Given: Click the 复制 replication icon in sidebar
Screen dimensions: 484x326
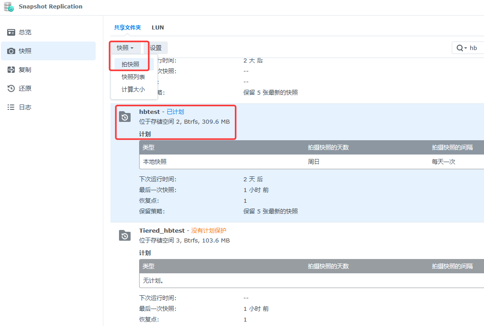Looking at the screenshot, I should tap(11, 70).
